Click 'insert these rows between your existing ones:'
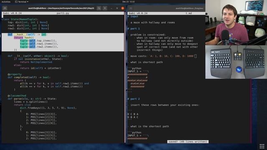 tap(165, 105)
